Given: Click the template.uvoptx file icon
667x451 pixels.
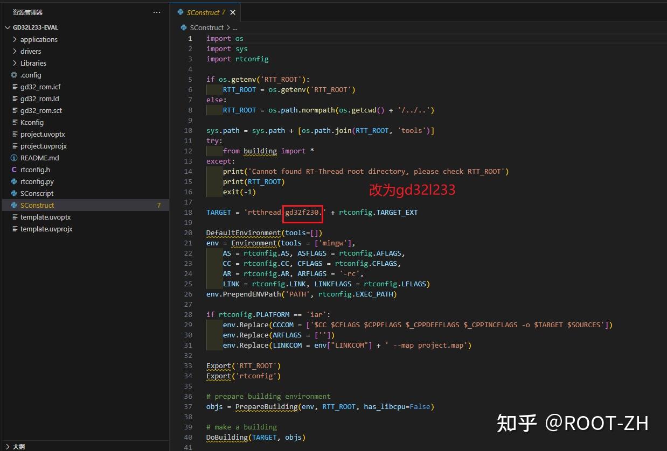Looking at the screenshot, I should pos(15,217).
